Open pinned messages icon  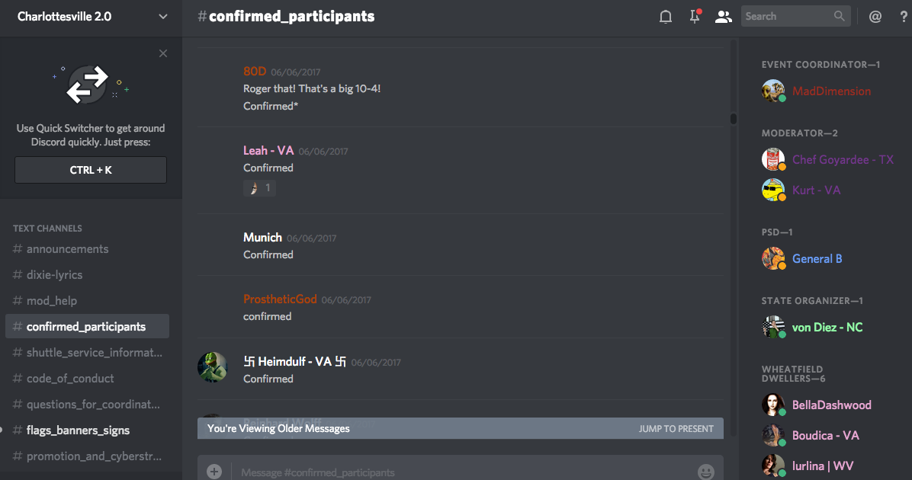click(695, 16)
